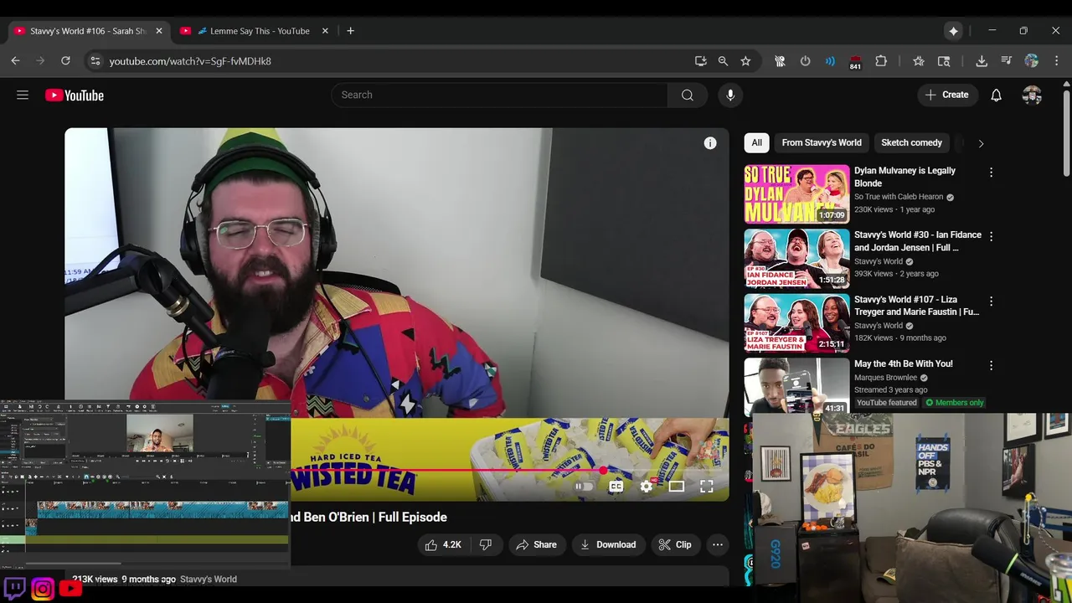Toggle the autoplay switch in player
This screenshot has width=1072, height=603.
[584, 486]
